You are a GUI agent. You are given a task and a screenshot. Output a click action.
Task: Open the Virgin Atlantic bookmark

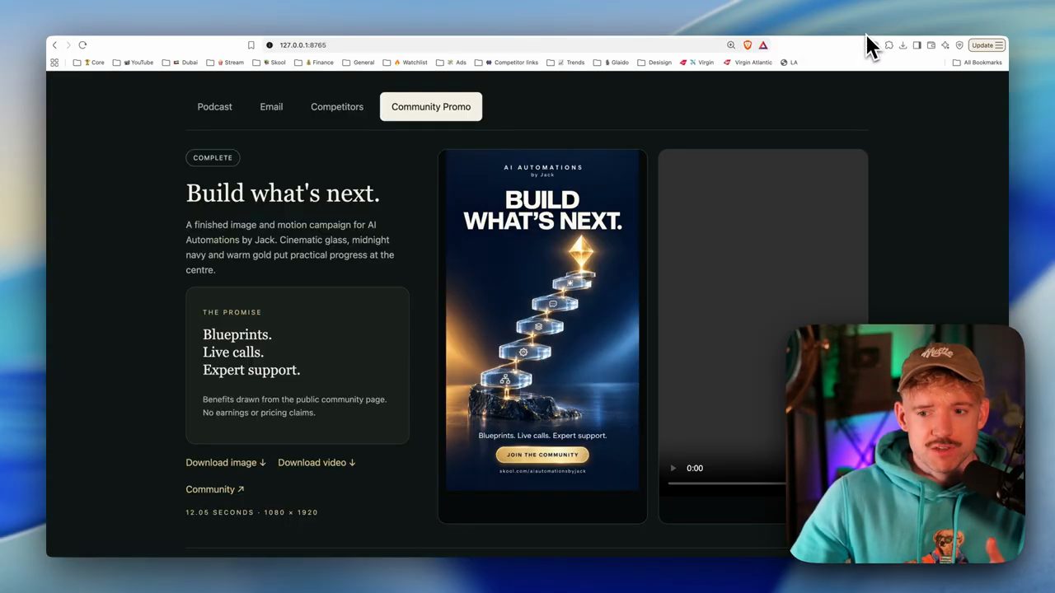point(748,63)
